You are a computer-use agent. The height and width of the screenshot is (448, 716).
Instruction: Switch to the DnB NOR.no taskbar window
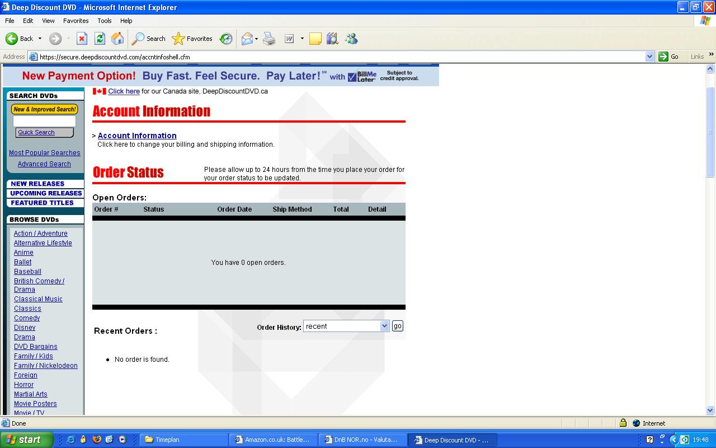(362, 440)
